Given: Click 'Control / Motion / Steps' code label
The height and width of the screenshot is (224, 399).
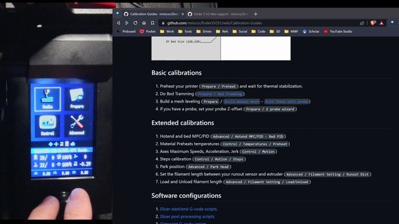Looking at the screenshot, I should tap(219, 159).
